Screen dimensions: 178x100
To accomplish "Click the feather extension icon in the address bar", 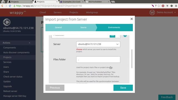I will tap(153, 6).
